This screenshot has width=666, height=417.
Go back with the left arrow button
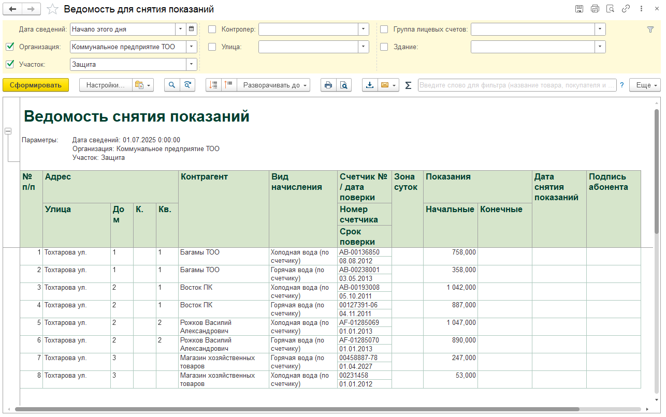point(13,9)
